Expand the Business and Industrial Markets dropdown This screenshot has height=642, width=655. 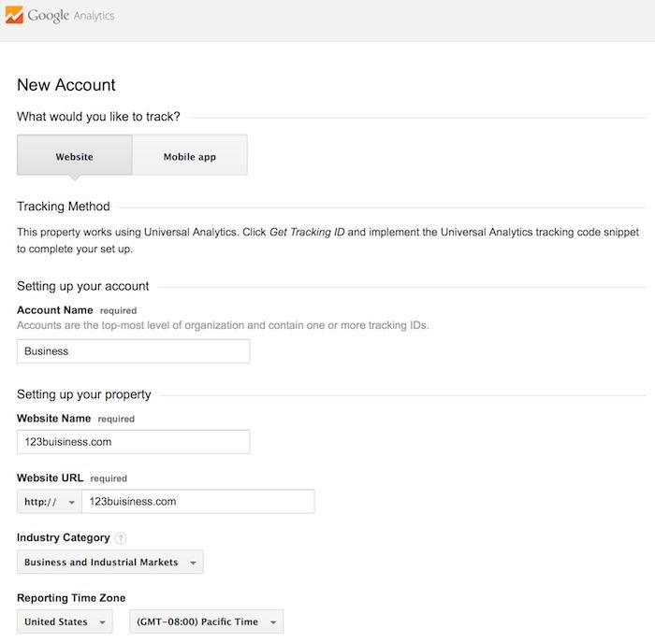(110, 562)
